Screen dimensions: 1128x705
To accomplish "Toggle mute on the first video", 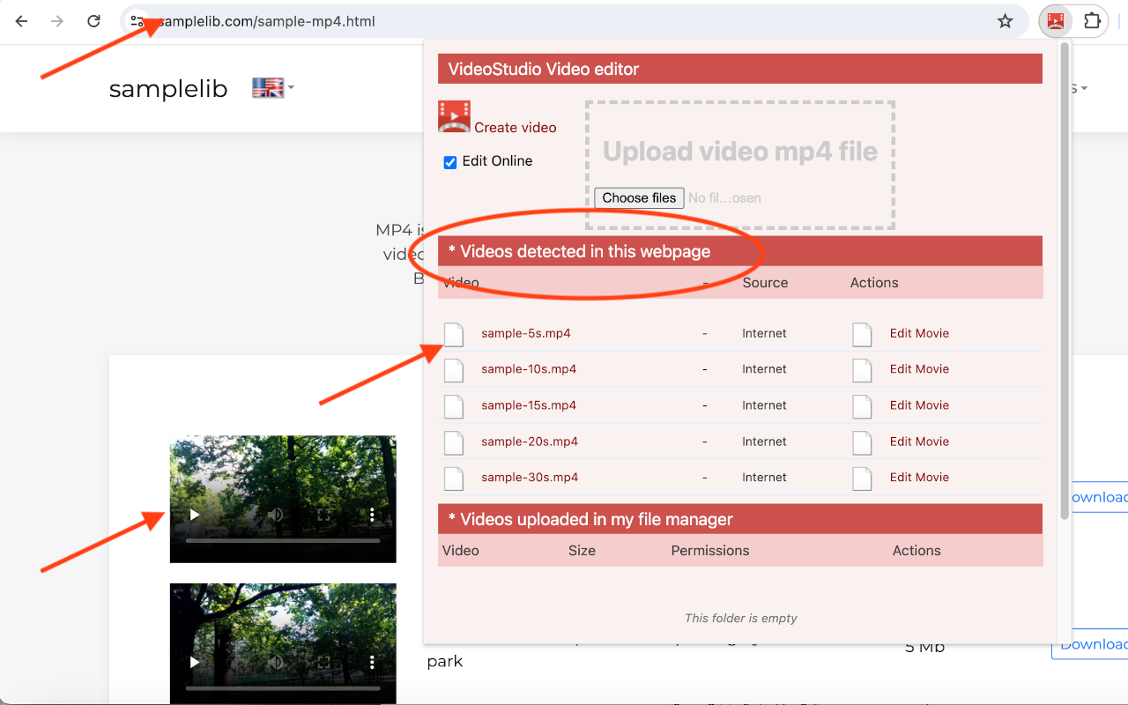I will (x=276, y=515).
